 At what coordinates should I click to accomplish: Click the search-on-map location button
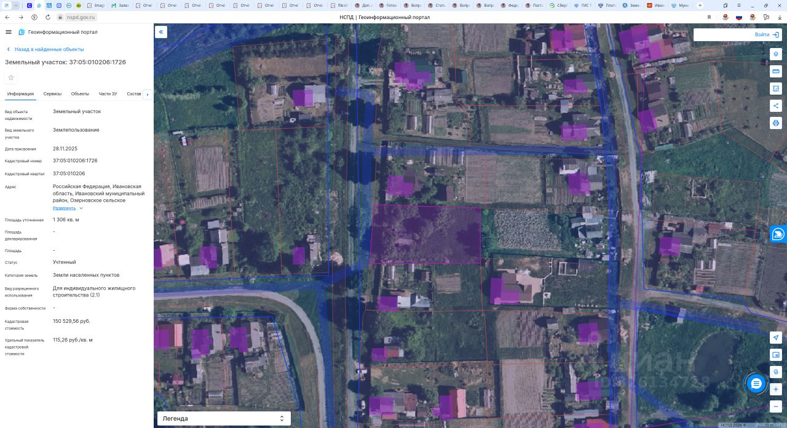click(776, 372)
